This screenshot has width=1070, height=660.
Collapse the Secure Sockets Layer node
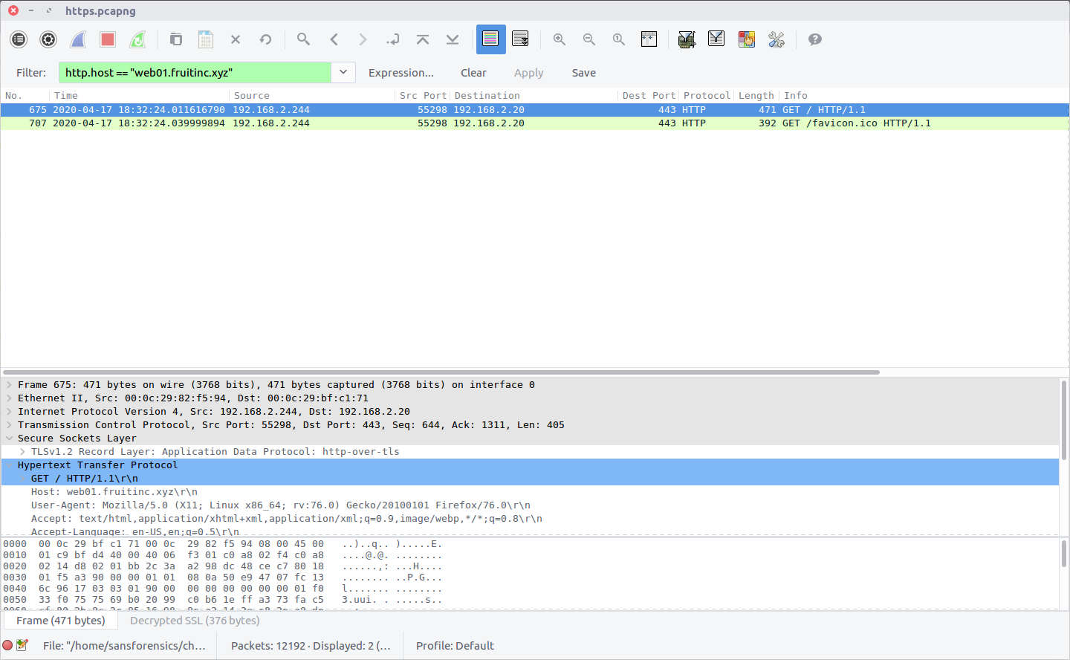point(9,439)
